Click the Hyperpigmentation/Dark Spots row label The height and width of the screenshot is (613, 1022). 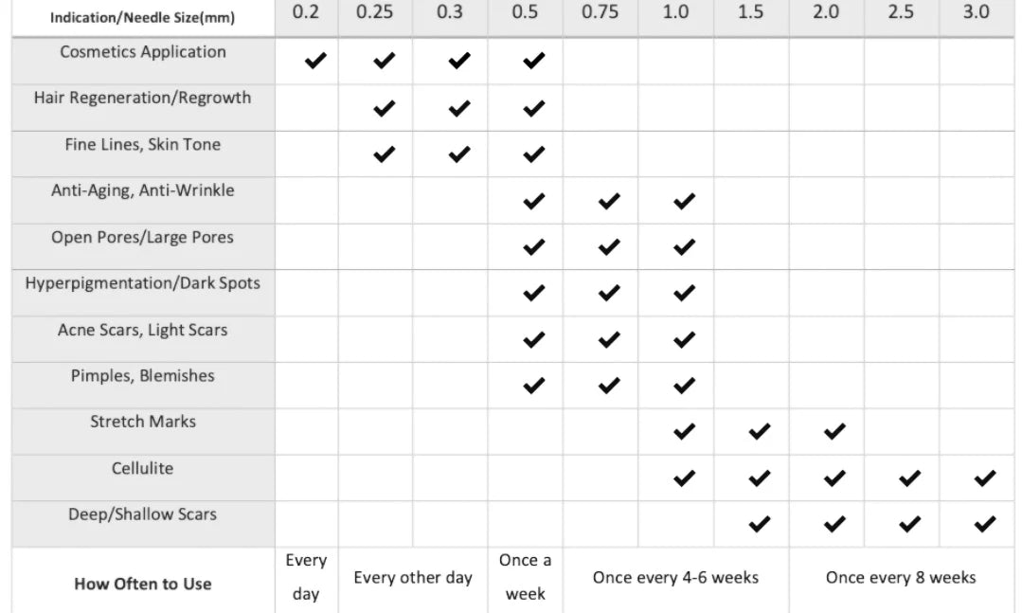(x=143, y=283)
